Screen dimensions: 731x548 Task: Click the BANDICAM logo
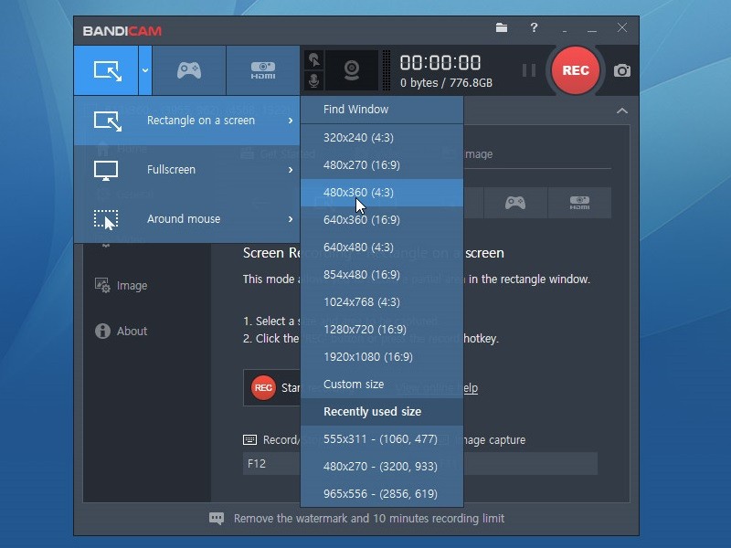pyautogui.click(x=122, y=31)
